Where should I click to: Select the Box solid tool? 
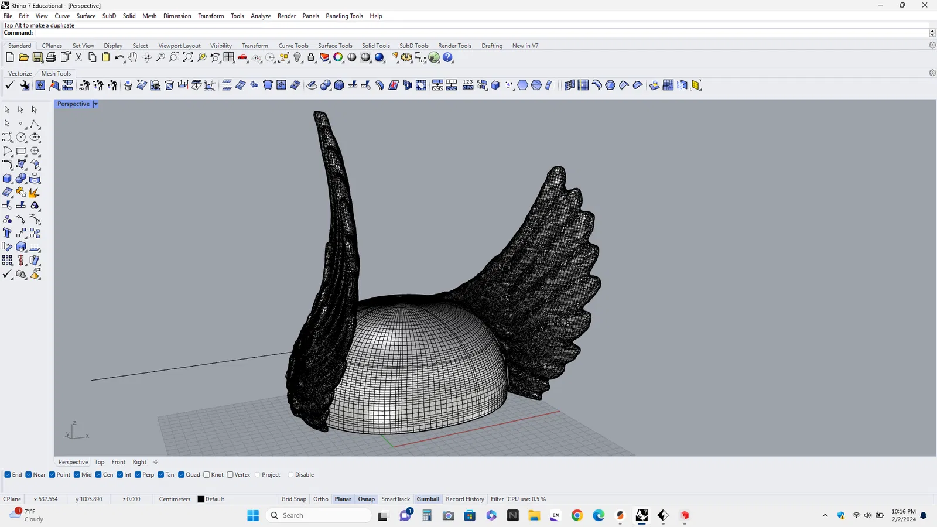(7, 179)
